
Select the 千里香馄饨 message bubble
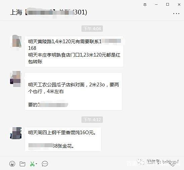pyautogui.click(x=63, y=139)
